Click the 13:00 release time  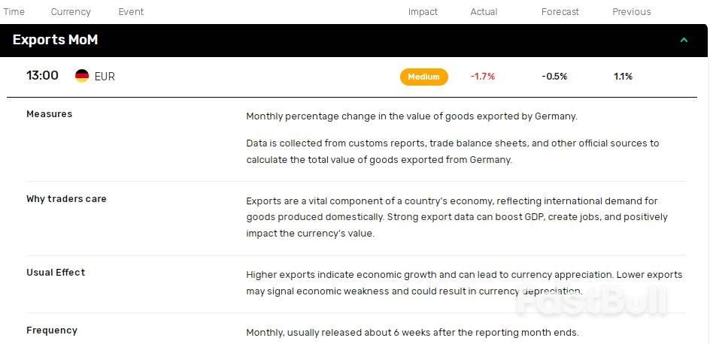[x=42, y=76]
